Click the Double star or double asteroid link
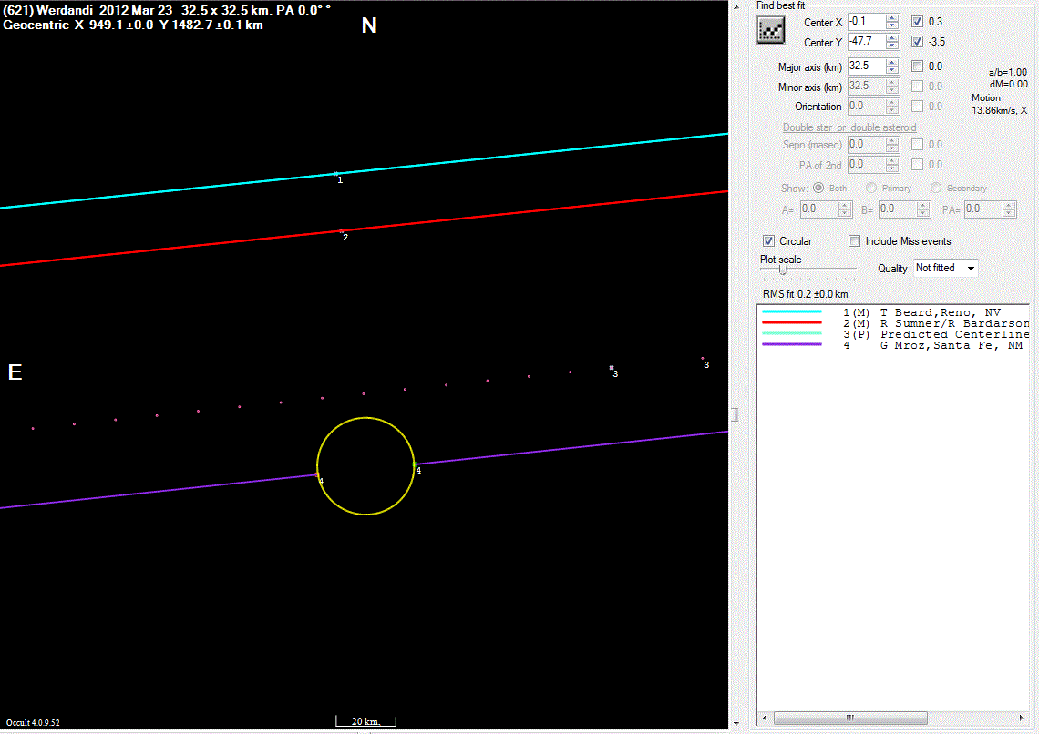The width and height of the screenshot is (1039, 734). tap(849, 127)
